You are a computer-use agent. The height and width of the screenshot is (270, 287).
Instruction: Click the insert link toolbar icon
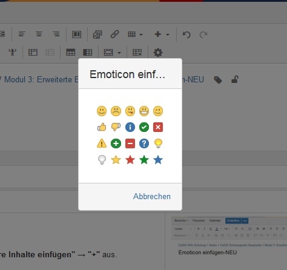coord(114,35)
